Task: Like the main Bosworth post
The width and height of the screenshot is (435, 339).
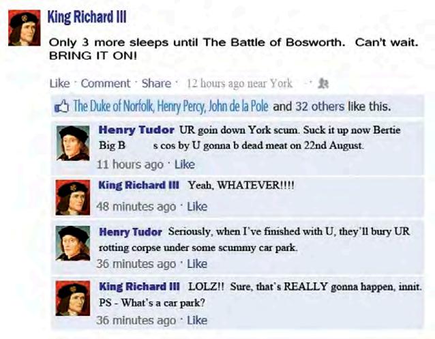Action: (x=59, y=83)
